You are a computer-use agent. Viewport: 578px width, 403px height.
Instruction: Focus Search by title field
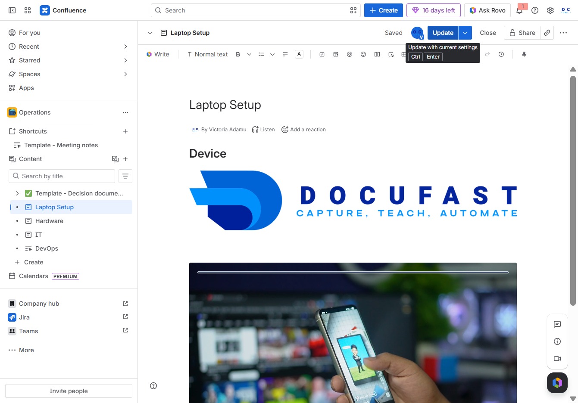(62, 176)
